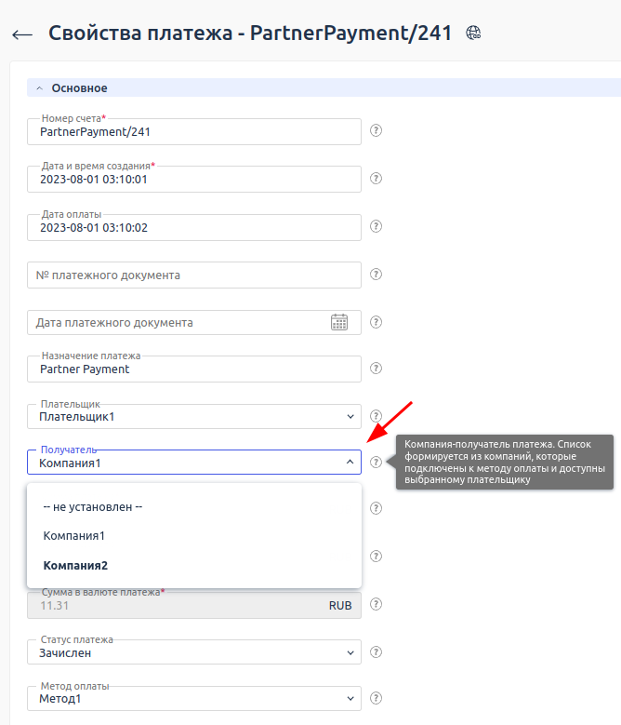This screenshot has height=725, width=621.
Task: Click help icon beside Назначение платежа
Action: pyautogui.click(x=377, y=369)
